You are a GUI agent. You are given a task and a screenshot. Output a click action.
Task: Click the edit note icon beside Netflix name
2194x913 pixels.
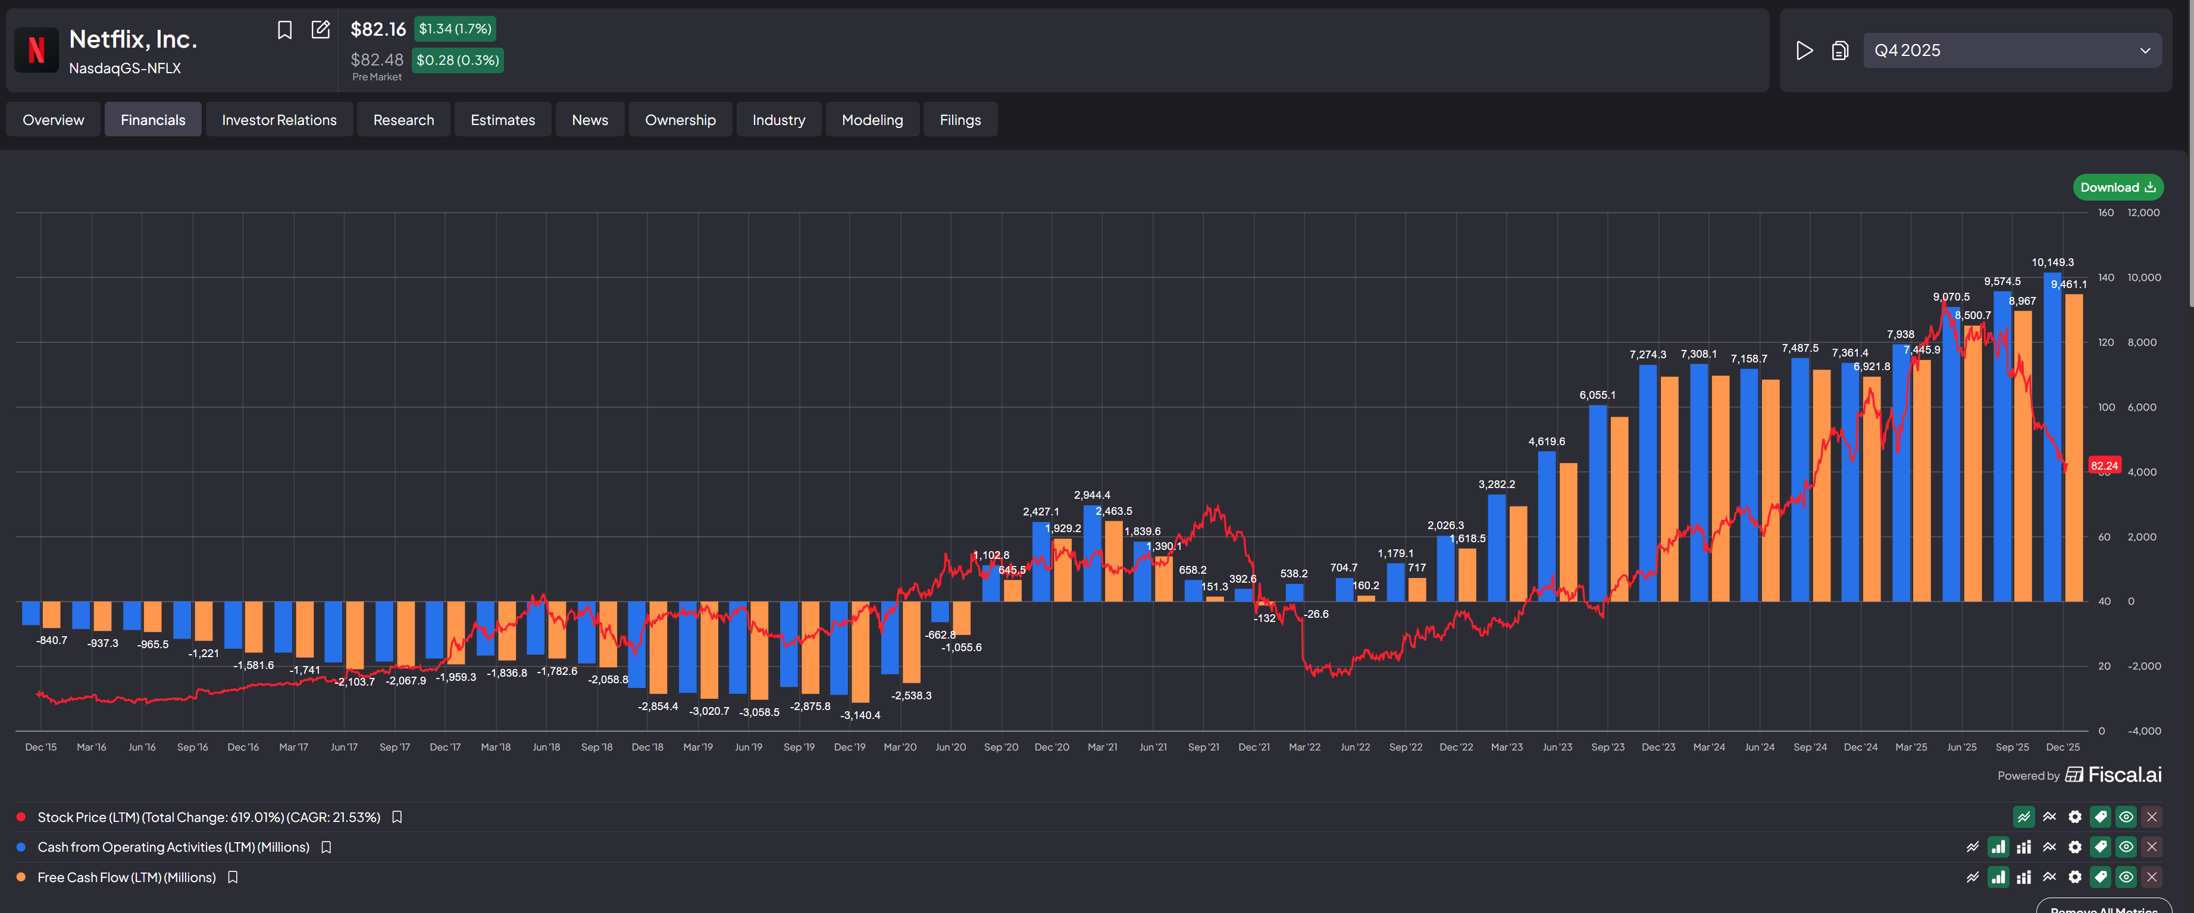tap(320, 30)
